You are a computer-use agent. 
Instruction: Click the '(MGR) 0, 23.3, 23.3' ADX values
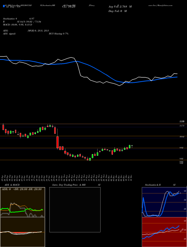coord(38,31)
